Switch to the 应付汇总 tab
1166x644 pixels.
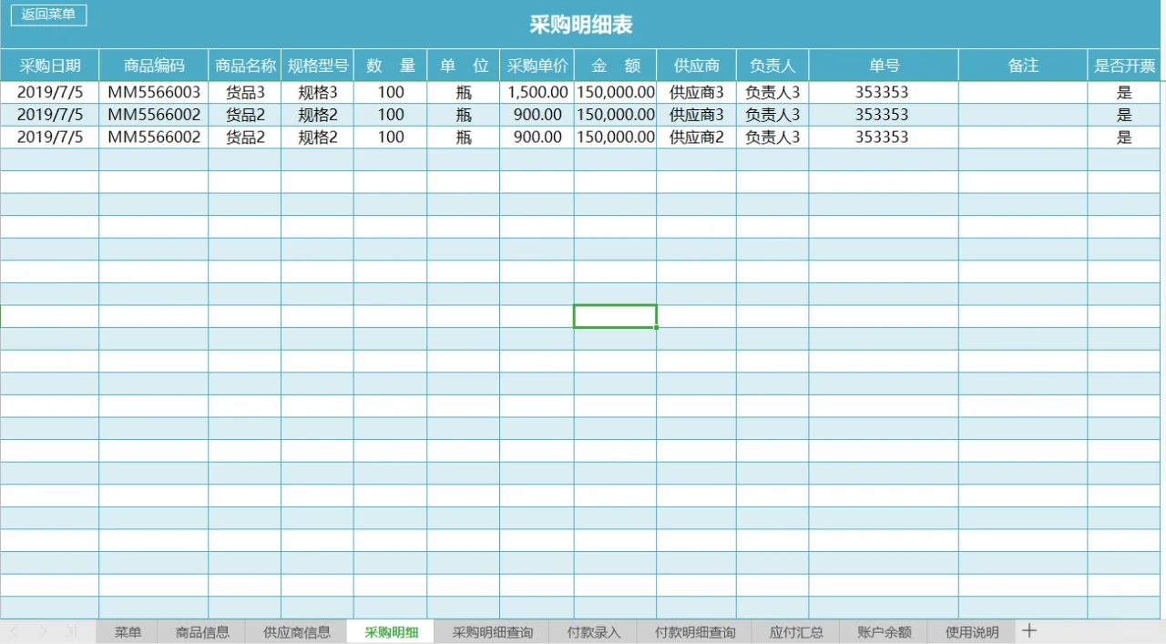pyautogui.click(x=794, y=630)
